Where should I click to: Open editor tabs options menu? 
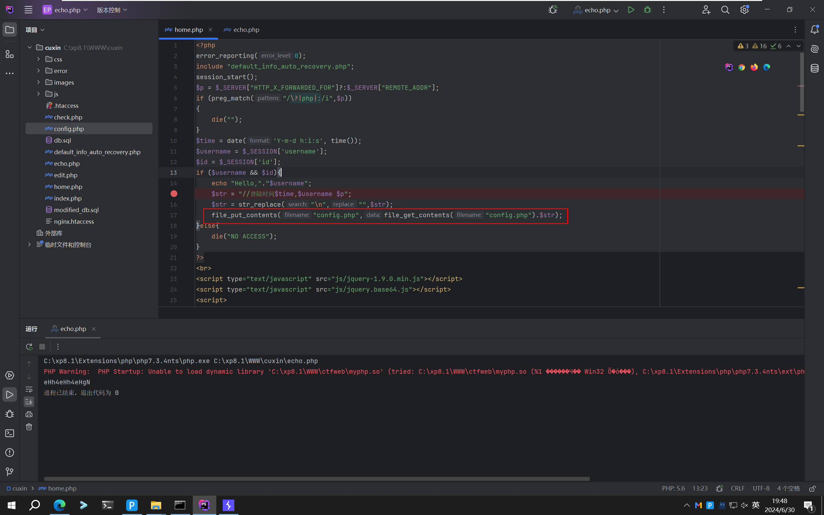[x=795, y=30]
